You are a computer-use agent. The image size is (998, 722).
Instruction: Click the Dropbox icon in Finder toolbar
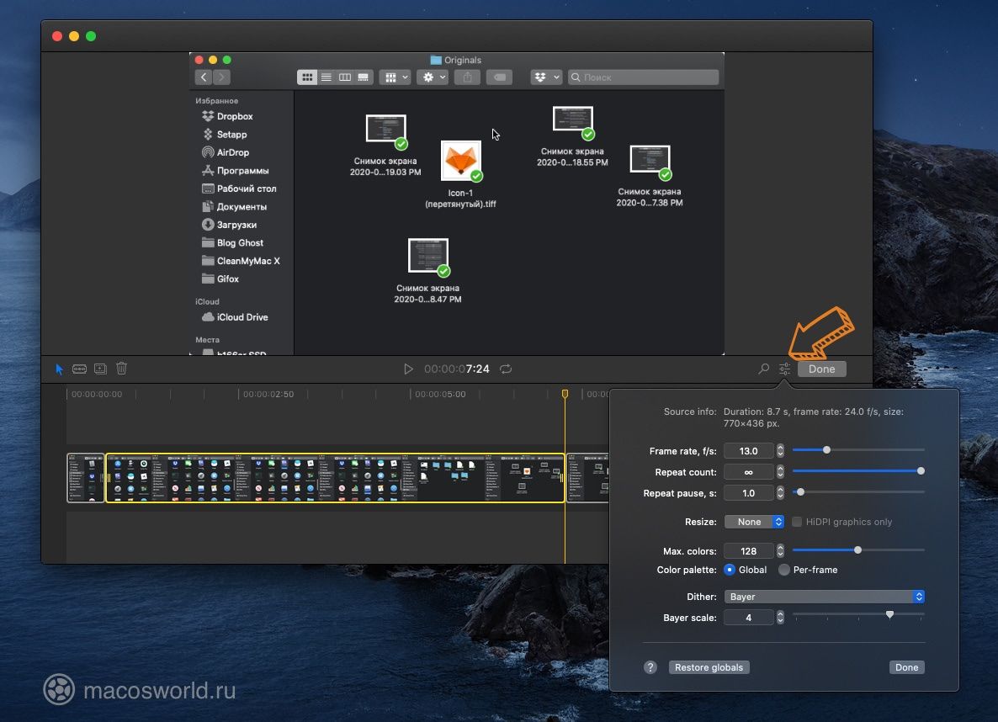(541, 77)
